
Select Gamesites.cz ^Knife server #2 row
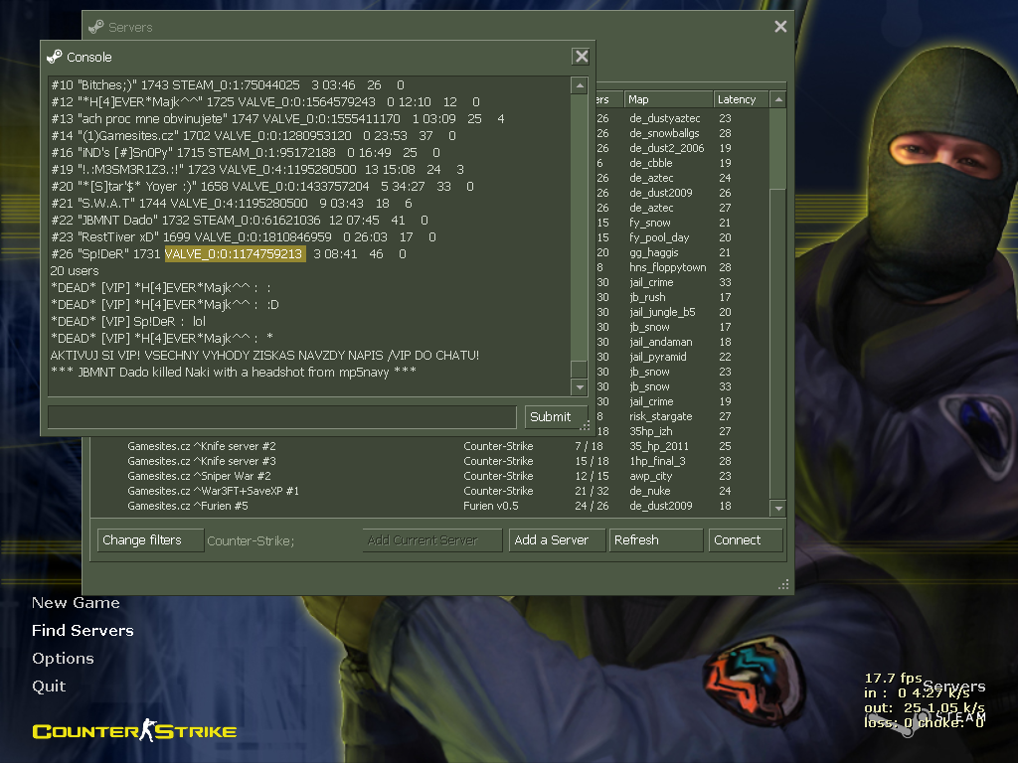[x=429, y=446]
